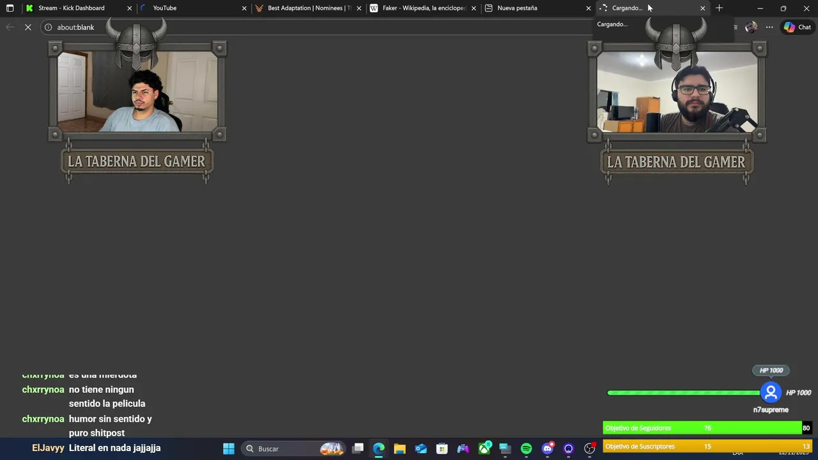This screenshot has height=460, width=818.
Task: Open the teal window app on the taskbar
Action: pos(505,448)
